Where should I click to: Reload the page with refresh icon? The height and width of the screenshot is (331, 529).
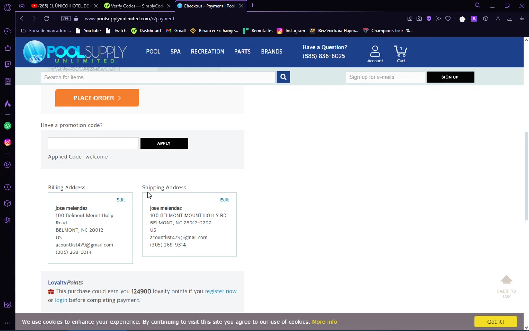click(x=46, y=19)
